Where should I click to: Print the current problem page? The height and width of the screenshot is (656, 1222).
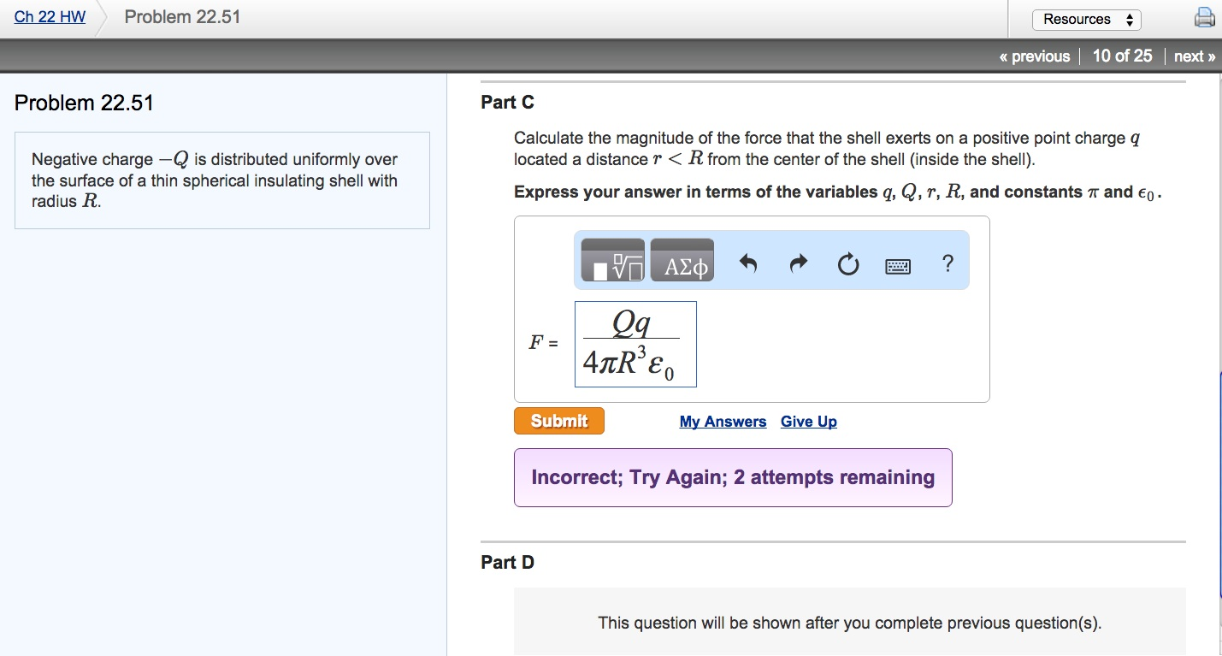(1205, 16)
